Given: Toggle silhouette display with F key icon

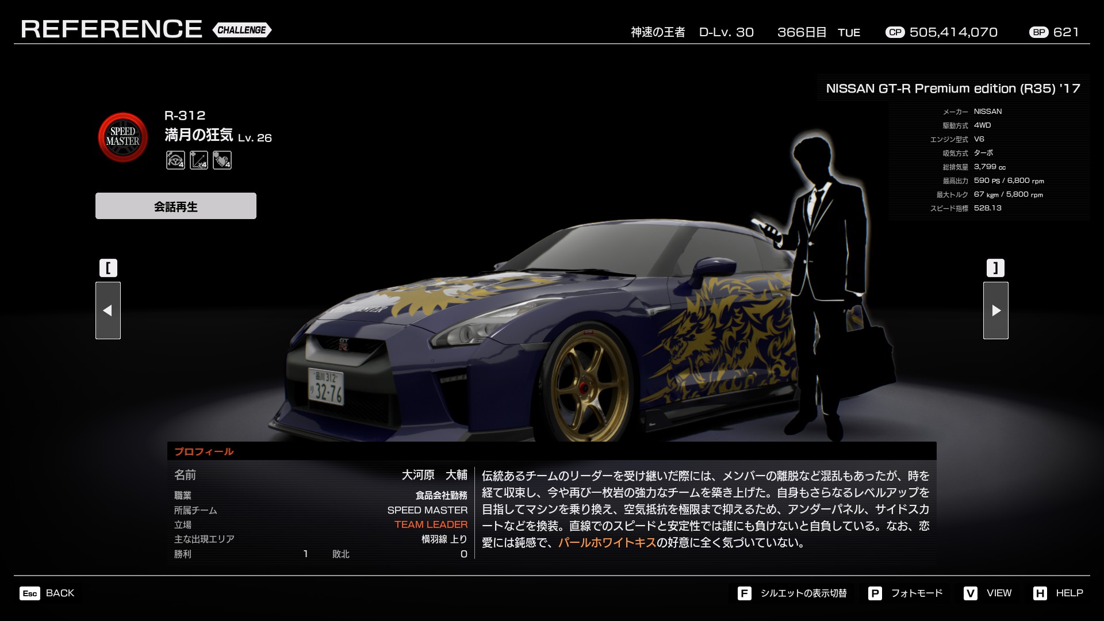Looking at the screenshot, I should coord(744,593).
